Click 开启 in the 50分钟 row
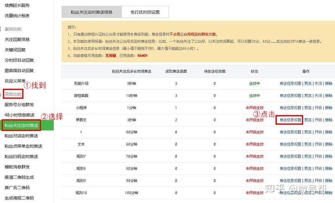The image size is (335, 203). click(x=318, y=132)
